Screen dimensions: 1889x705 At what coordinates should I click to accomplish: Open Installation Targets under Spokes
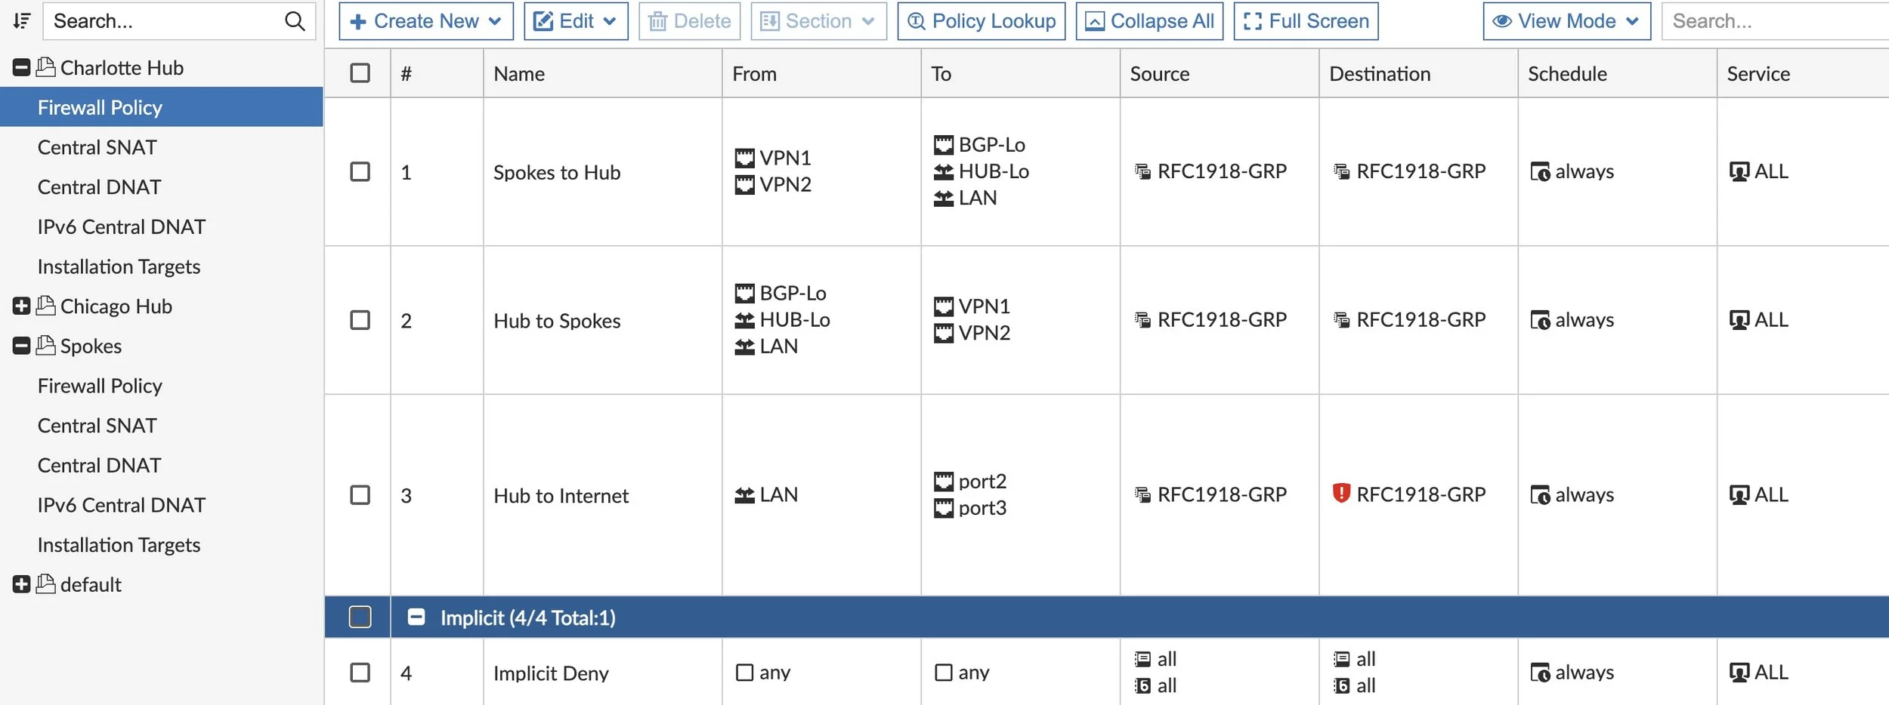119,545
